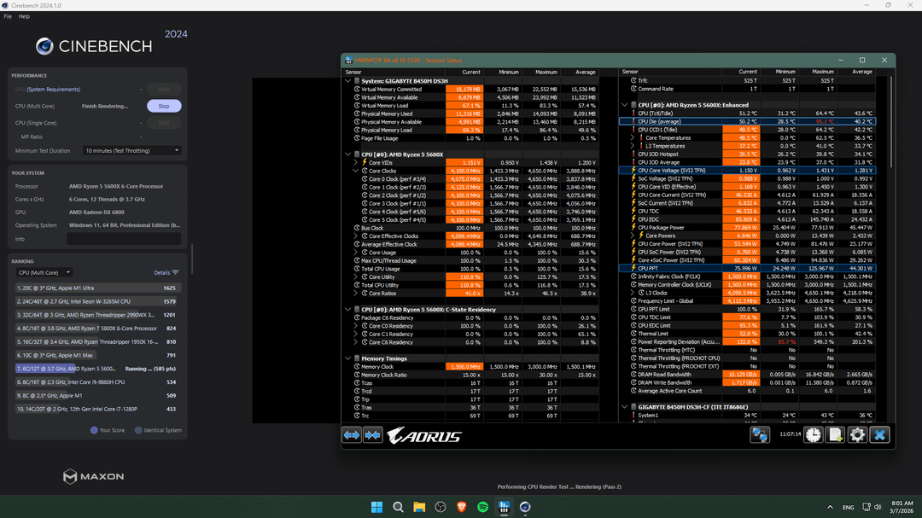Open the Minimum Test Duration dropdown
922x518 pixels.
point(132,150)
